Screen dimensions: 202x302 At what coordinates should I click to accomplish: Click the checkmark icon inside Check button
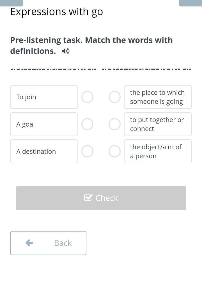[x=88, y=198]
